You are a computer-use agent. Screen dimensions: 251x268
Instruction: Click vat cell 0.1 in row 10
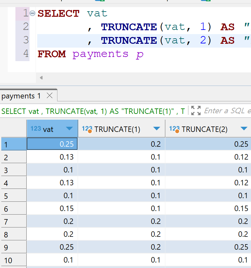[x=52, y=260]
